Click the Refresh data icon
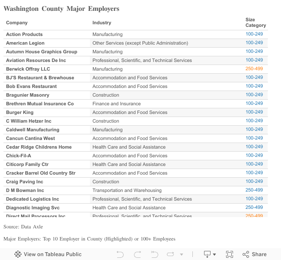 tap(171, 254)
